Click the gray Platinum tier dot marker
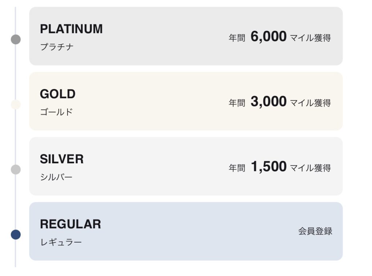 16,39
